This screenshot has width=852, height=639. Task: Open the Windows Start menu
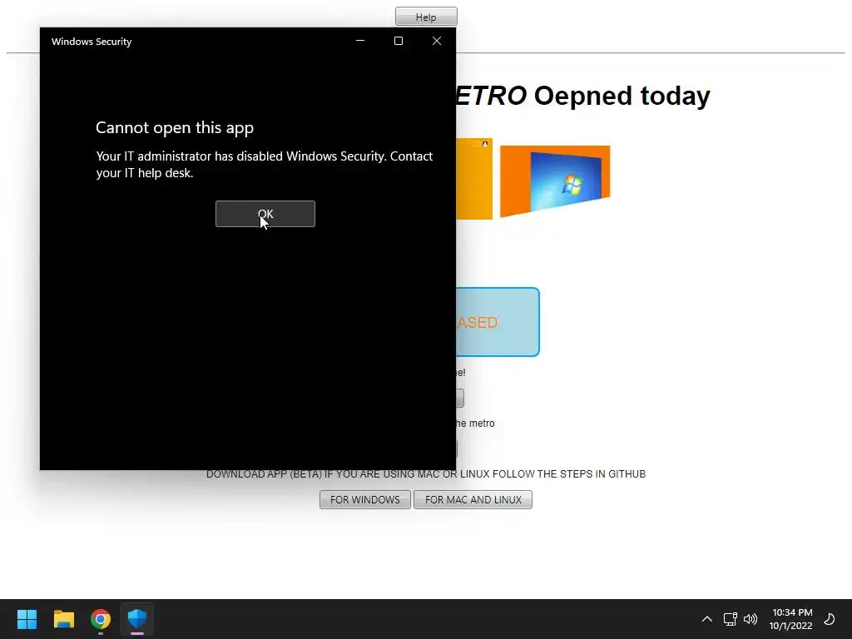point(27,619)
